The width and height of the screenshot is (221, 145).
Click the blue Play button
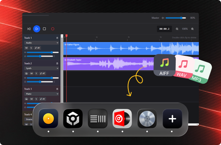point(37,29)
